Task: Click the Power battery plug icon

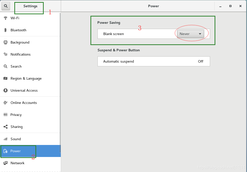Action: tap(6, 151)
